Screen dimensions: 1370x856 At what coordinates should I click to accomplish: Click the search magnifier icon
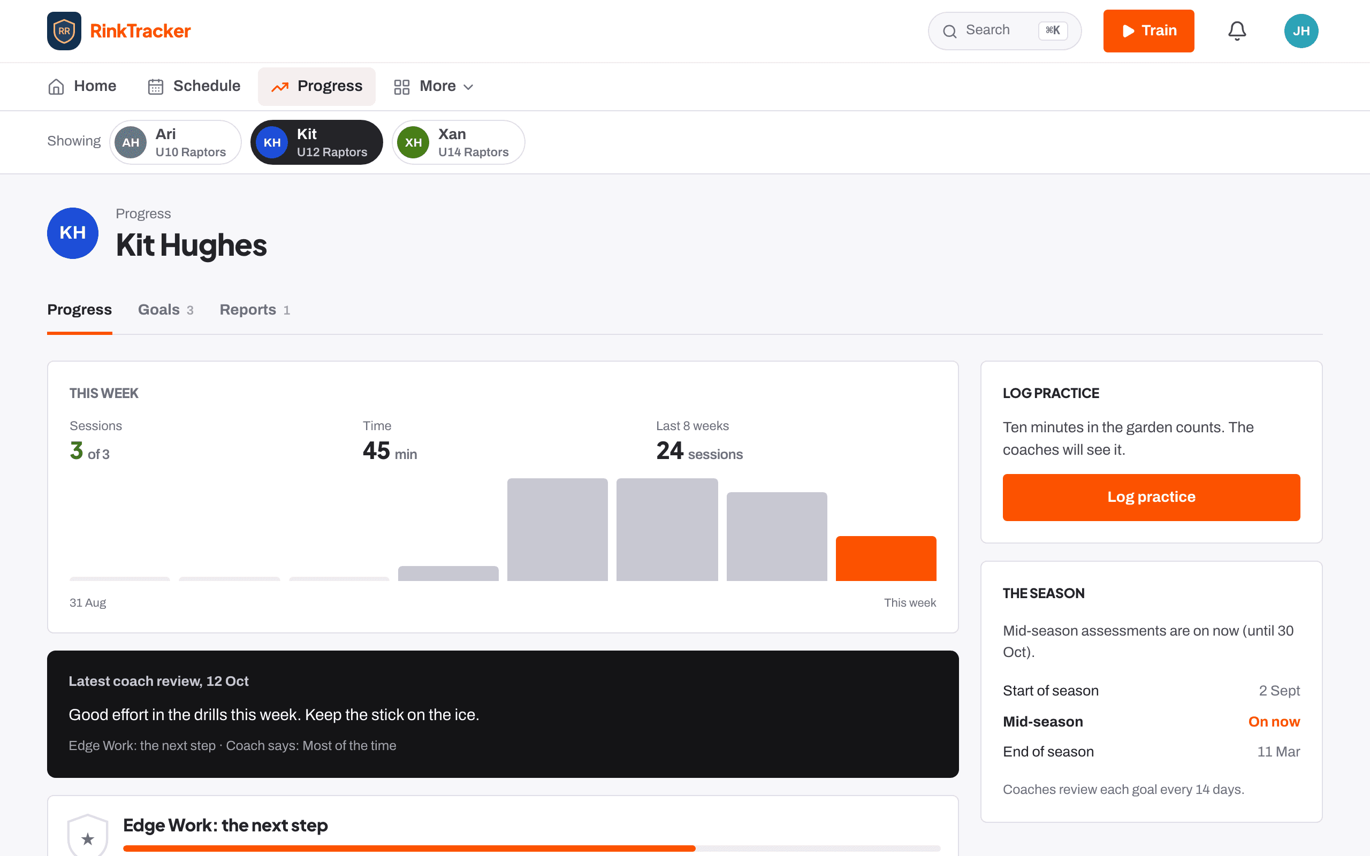point(950,31)
